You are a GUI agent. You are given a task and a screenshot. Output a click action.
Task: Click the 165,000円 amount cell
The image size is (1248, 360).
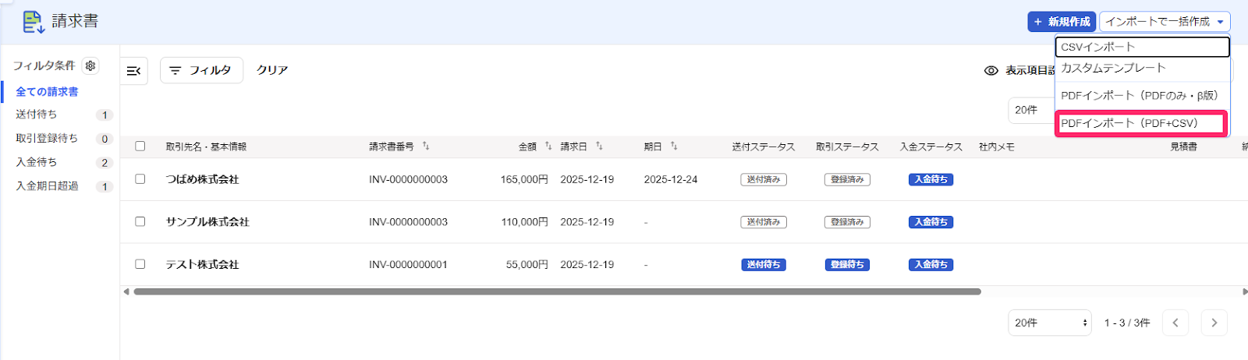tap(524, 179)
